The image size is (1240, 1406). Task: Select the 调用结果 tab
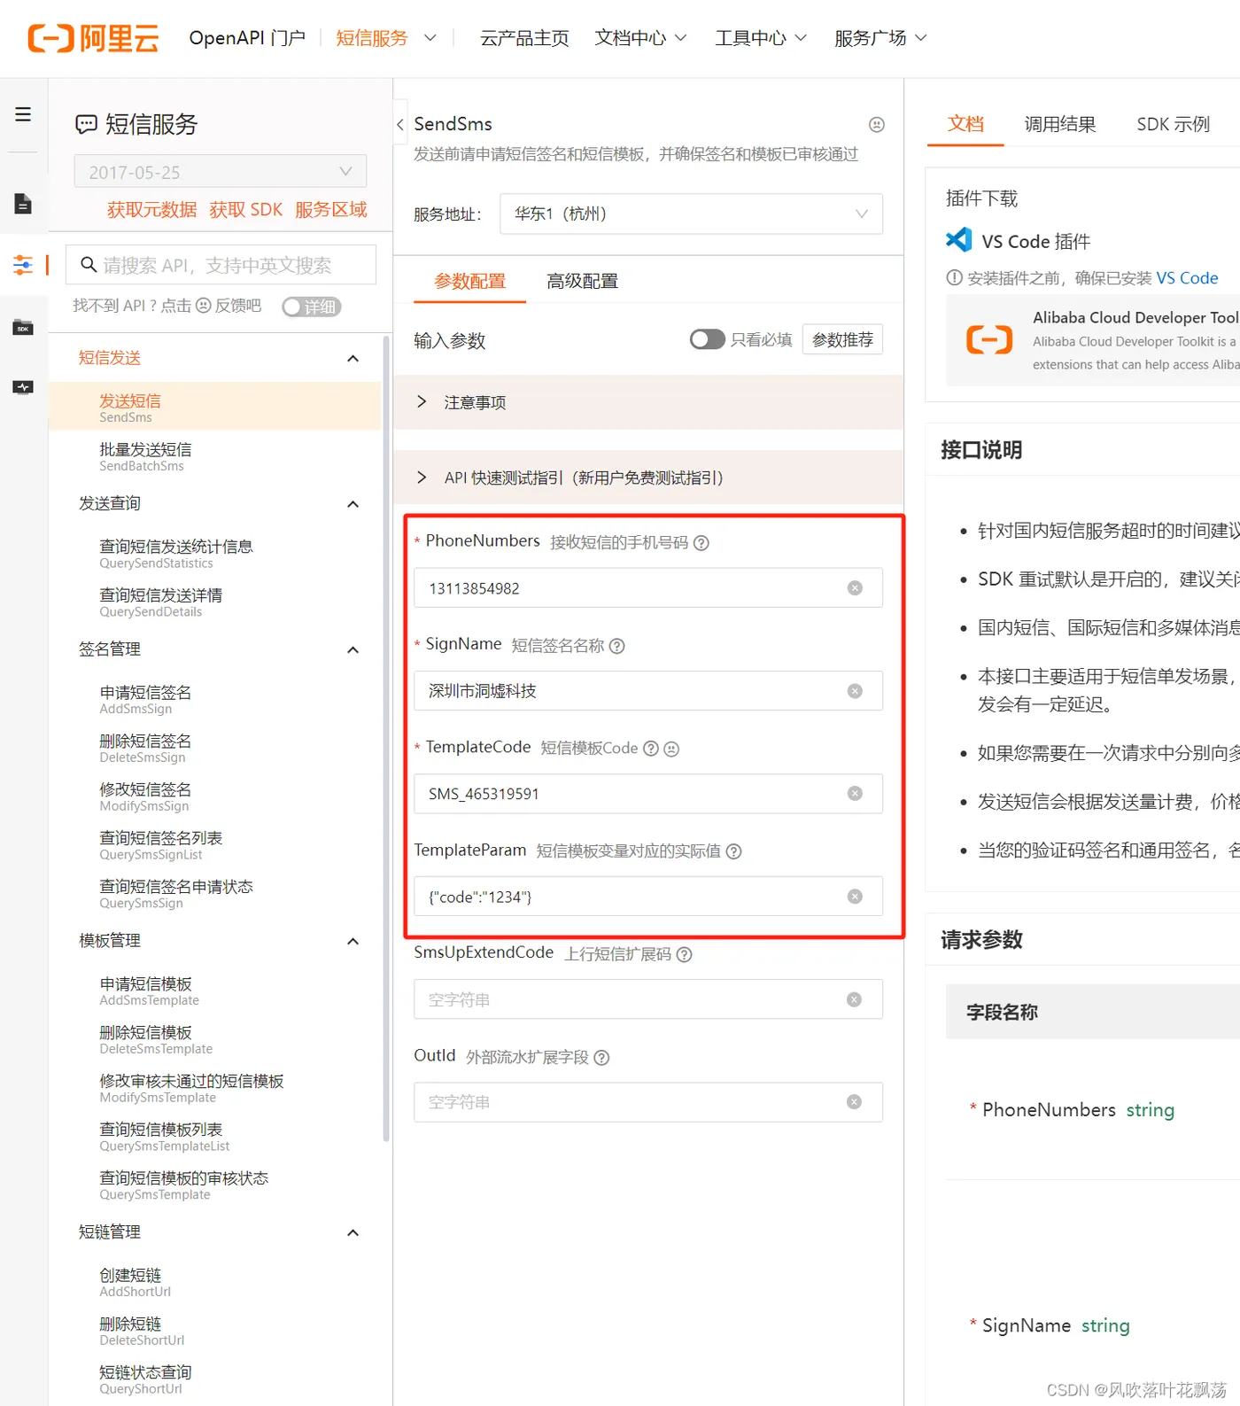pos(1060,125)
